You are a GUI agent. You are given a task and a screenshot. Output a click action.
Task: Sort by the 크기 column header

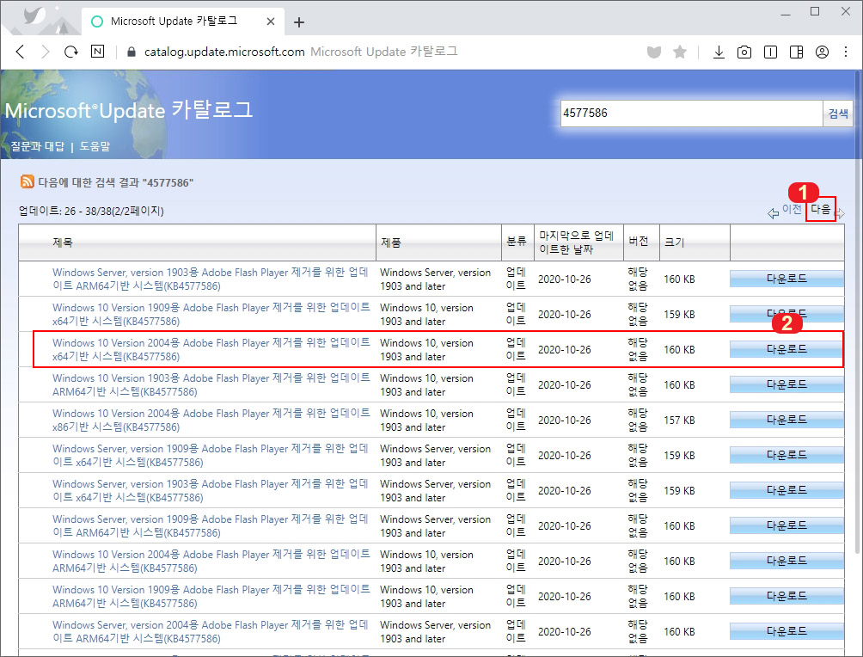coord(674,243)
